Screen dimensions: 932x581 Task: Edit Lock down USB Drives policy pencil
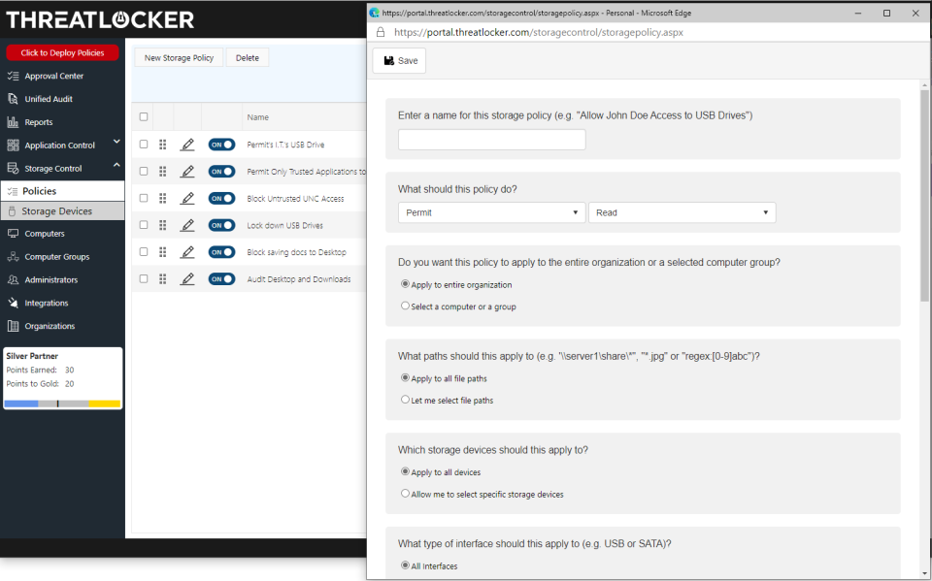pos(187,225)
